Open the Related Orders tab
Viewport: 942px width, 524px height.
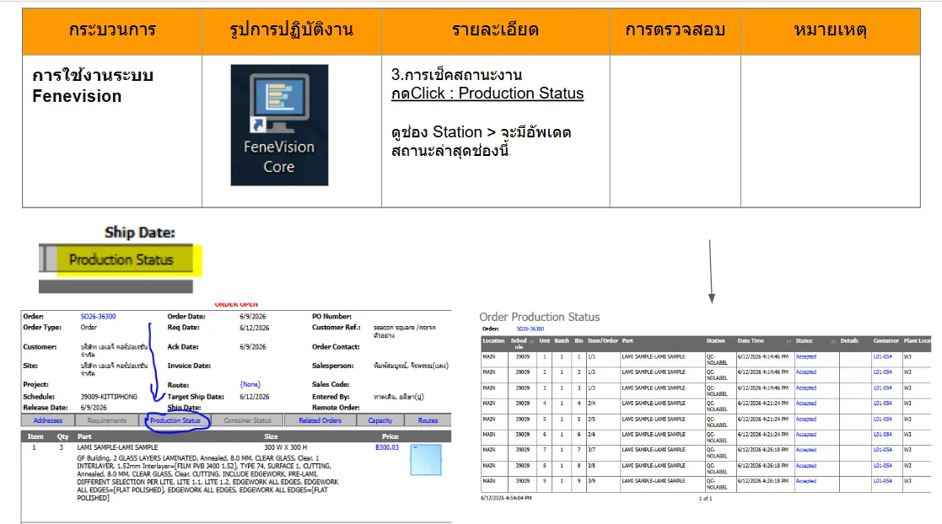[320, 420]
